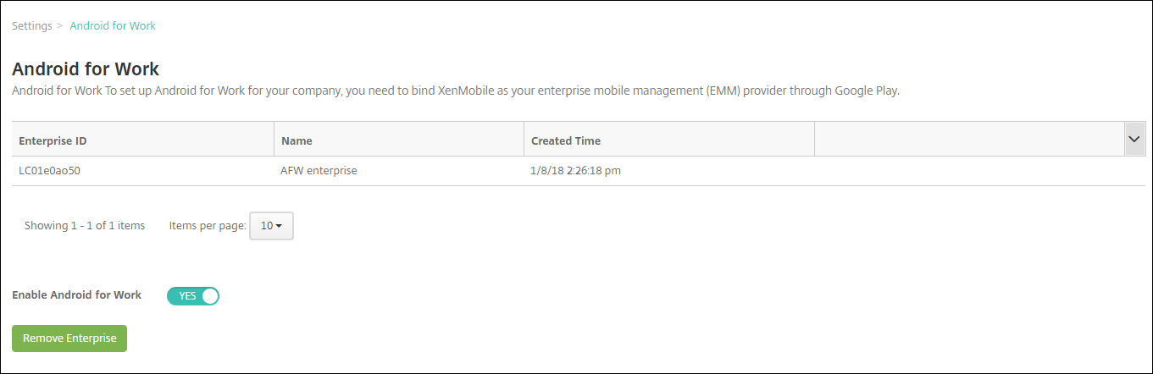This screenshot has height=374, width=1153.
Task: Click the Showing 1 - 1 of 1 items text
Action: click(x=85, y=226)
